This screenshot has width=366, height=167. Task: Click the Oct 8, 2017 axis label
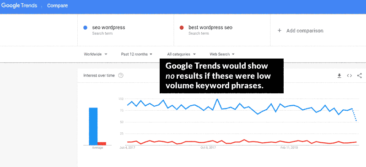tap(209, 148)
